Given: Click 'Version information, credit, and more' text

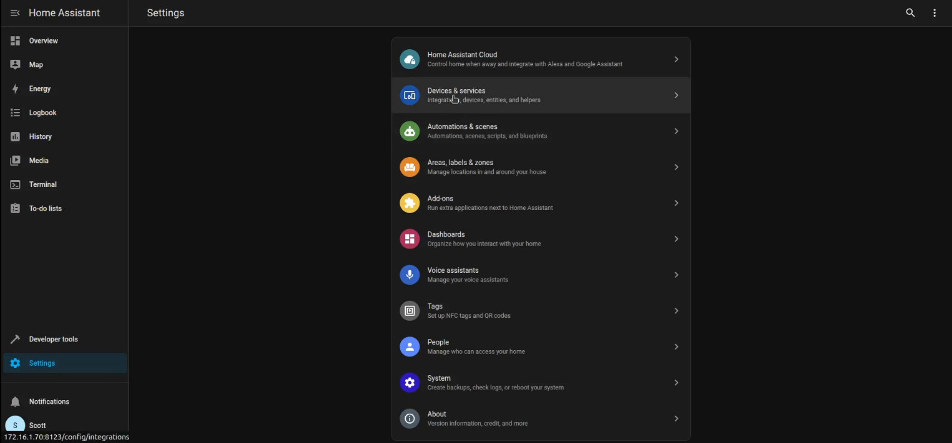Looking at the screenshot, I should click(478, 424).
